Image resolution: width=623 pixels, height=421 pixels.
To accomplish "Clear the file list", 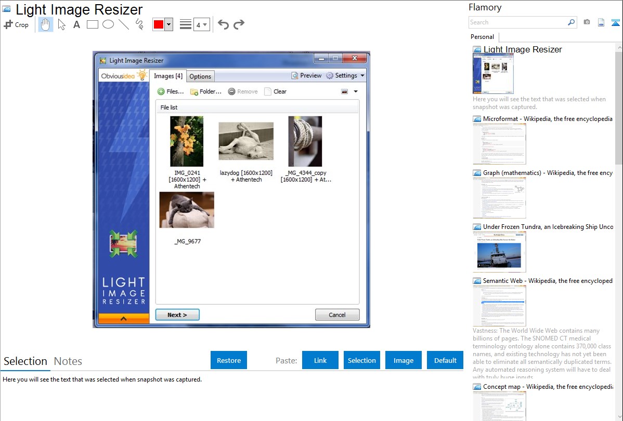I will (x=275, y=92).
